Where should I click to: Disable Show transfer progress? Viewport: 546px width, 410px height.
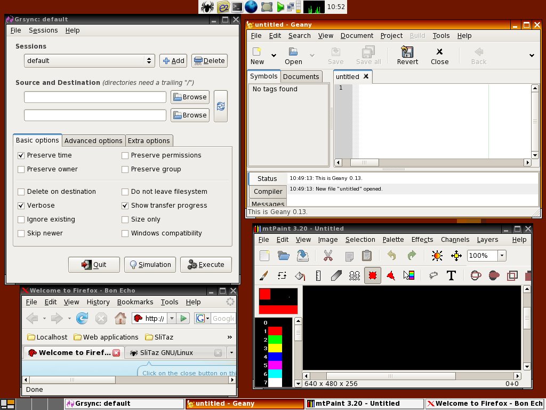[125, 206]
